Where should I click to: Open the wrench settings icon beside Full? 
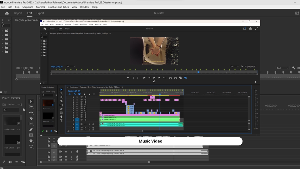[x=294, y=68]
